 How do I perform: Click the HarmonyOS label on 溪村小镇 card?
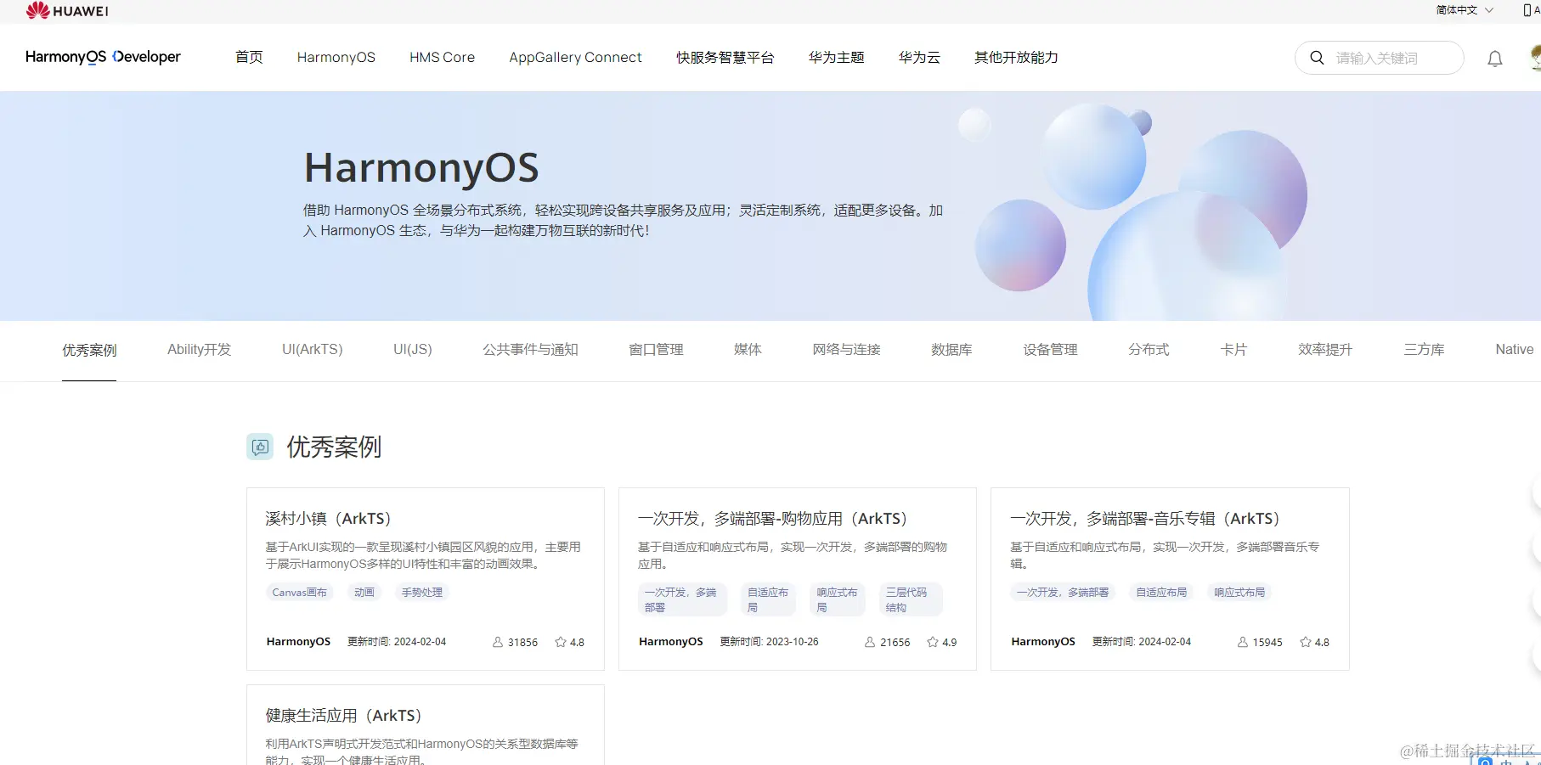coord(298,641)
